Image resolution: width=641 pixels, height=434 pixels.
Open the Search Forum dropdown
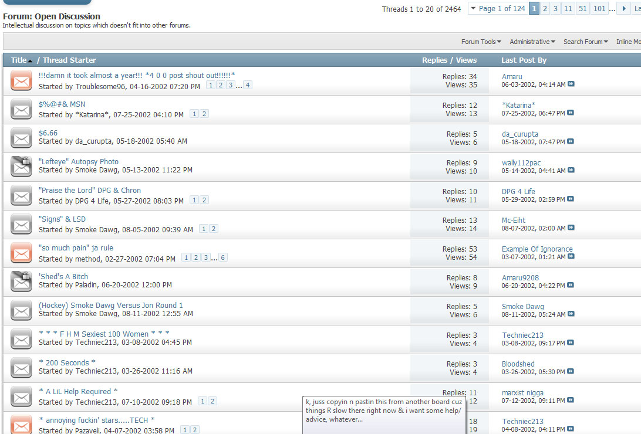point(585,42)
